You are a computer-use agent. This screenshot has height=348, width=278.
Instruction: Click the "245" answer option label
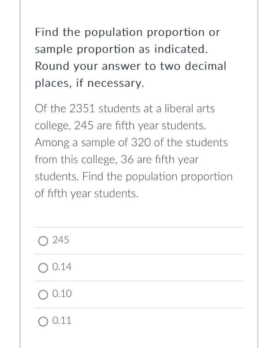tap(61, 240)
